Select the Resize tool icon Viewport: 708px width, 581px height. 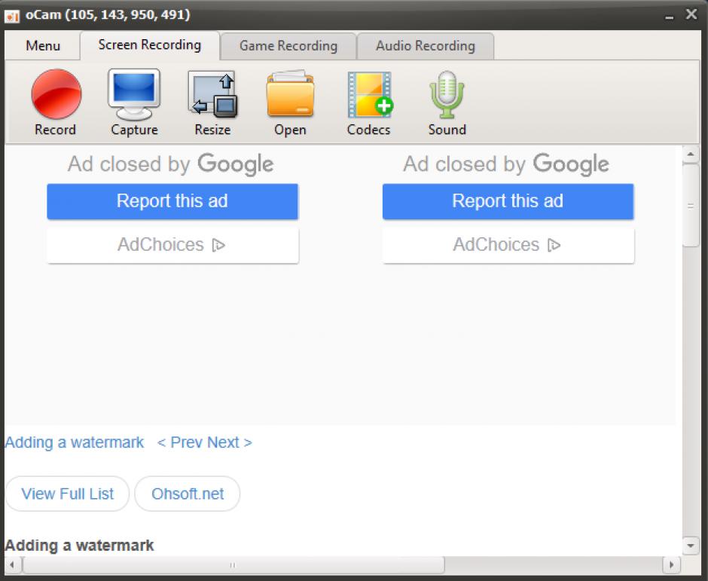(x=212, y=94)
